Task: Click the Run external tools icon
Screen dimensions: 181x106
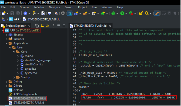Action: tap(131, 13)
